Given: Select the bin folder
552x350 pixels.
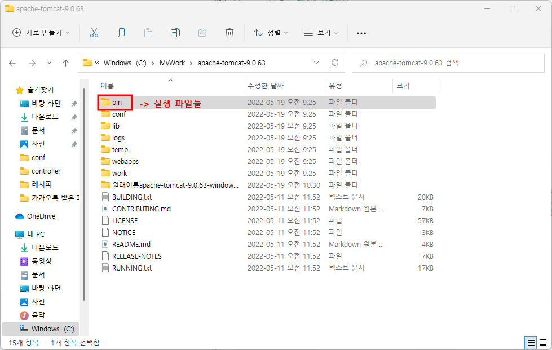Looking at the screenshot, I should click(x=267, y=103).
